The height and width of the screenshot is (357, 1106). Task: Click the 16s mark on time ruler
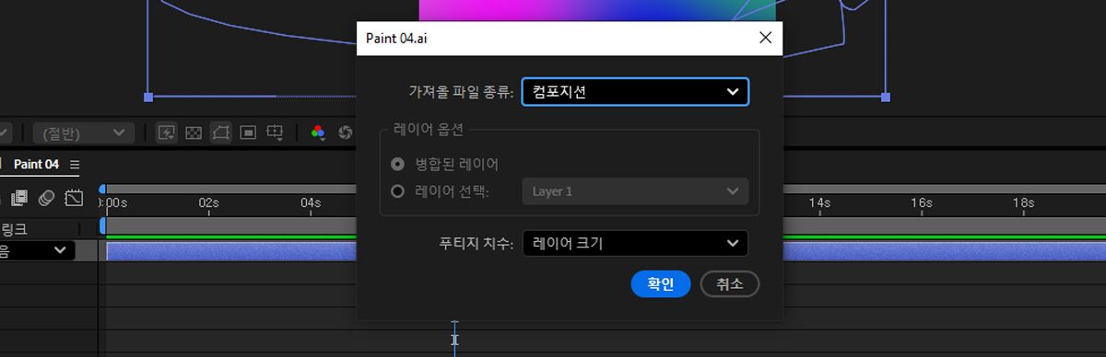[x=922, y=202]
